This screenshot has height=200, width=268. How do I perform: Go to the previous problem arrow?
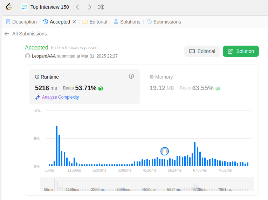click(77, 7)
